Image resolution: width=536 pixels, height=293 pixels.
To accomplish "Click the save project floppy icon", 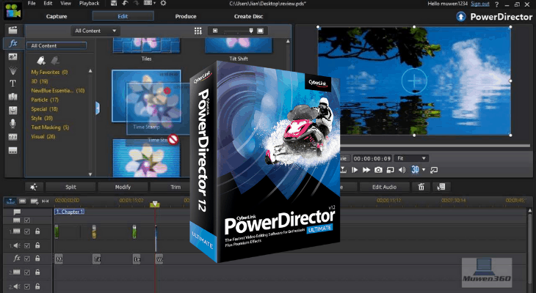I will pyautogui.click(x=114, y=4).
